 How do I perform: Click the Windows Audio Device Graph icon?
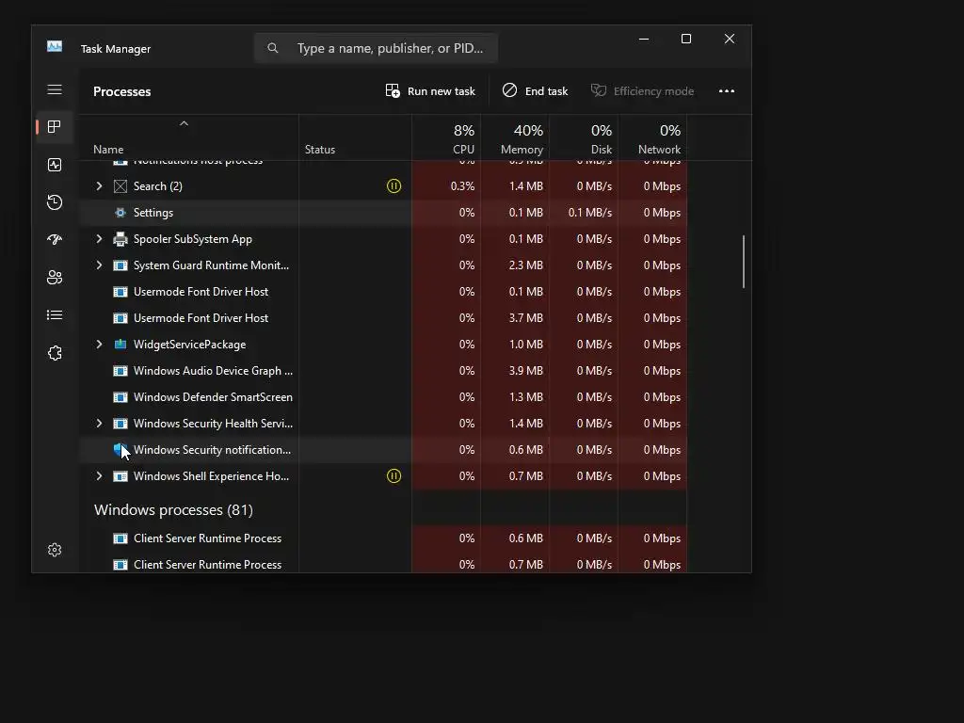point(120,371)
